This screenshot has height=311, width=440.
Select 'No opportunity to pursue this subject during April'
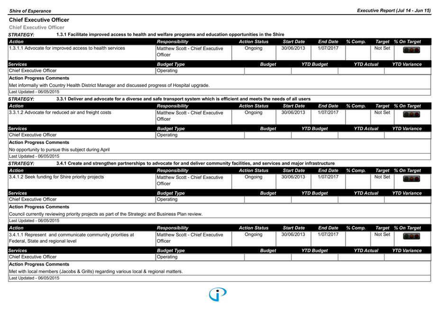59,150
